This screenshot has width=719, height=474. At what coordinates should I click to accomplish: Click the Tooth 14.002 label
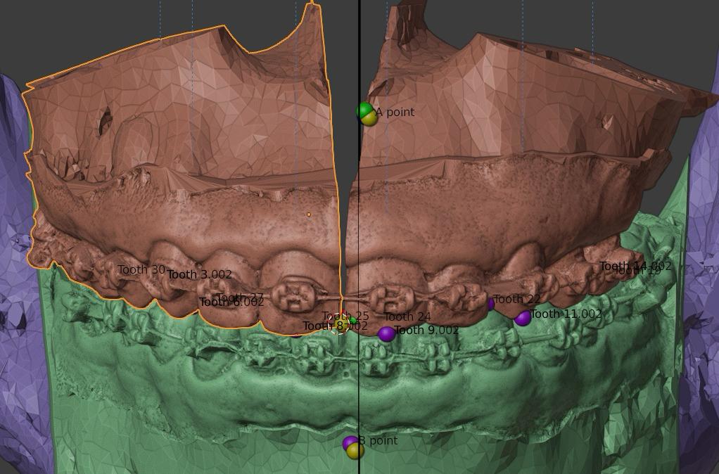pos(635,267)
